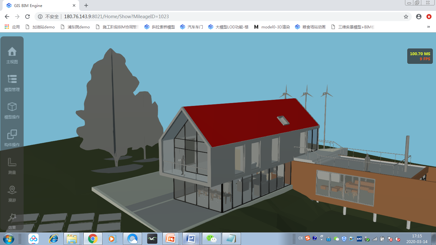The width and height of the screenshot is (436, 245).
Task: Click the browser back arrow
Action: click(x=7, y=16)
